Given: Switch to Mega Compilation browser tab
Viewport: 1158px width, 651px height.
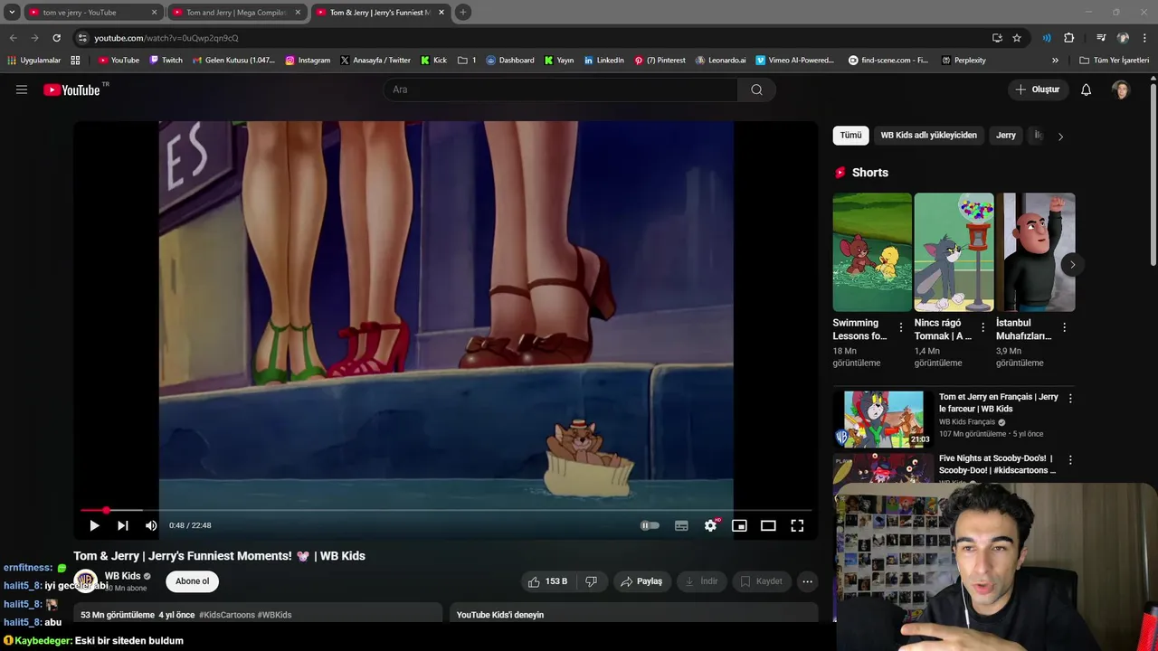Looking at the screenshot, I should (235, 13).
